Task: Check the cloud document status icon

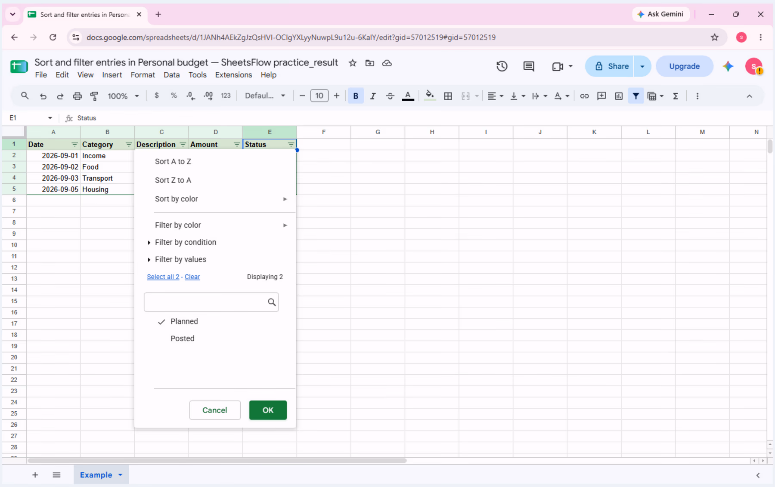Action: (387, 63)
